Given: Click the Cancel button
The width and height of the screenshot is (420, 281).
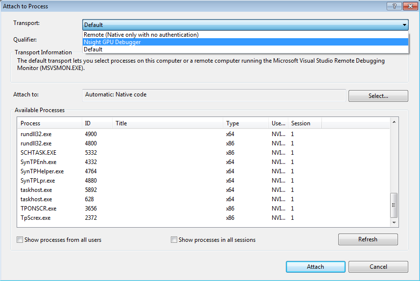Looking at the screenshot, I should [x=378, y=267].
